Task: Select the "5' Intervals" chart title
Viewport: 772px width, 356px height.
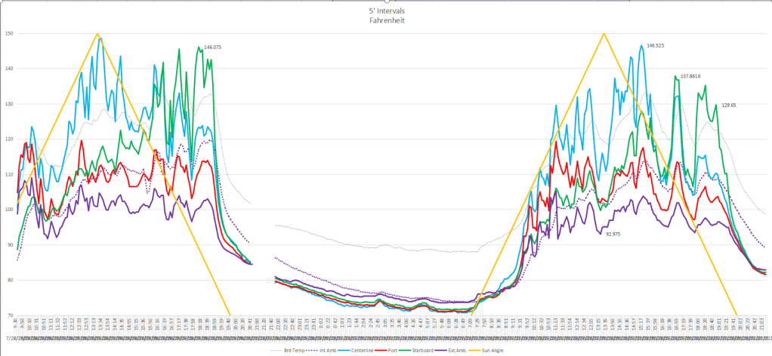Action: point(385,12)
